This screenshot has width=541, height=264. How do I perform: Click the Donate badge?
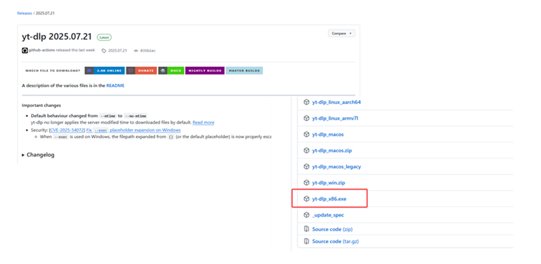[x=141, y=70]
